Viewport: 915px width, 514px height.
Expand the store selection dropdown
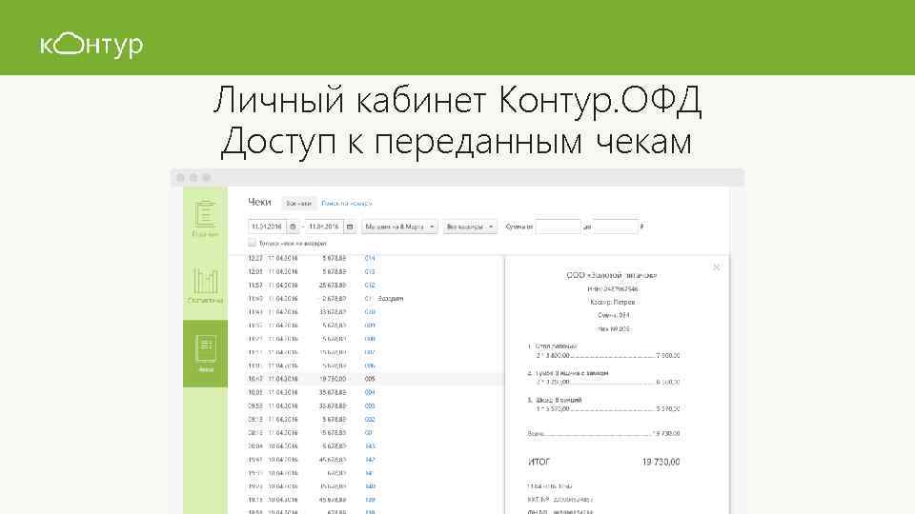399,227
